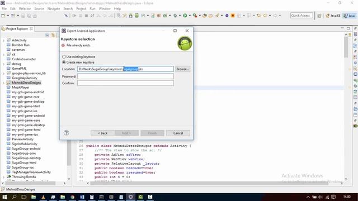358x201 pixels.
Task: Open the Window menu
Action: coord(105,9)
